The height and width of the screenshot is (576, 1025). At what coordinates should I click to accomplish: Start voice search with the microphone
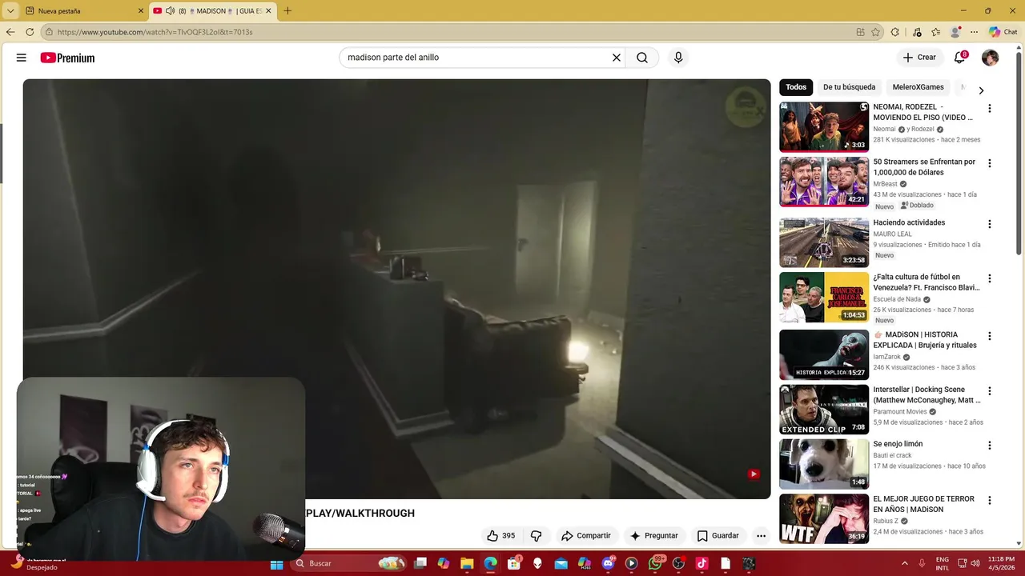coord(678,58)
